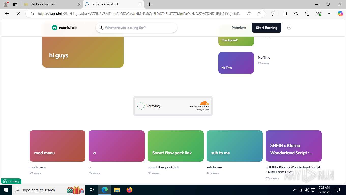Click the browser back arrow

pos(7,14)
